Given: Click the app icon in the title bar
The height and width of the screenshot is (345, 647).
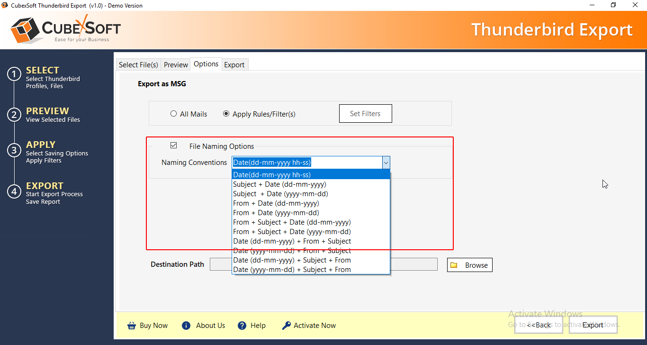Looking at the screenshot, I should [x=5, y=5].
